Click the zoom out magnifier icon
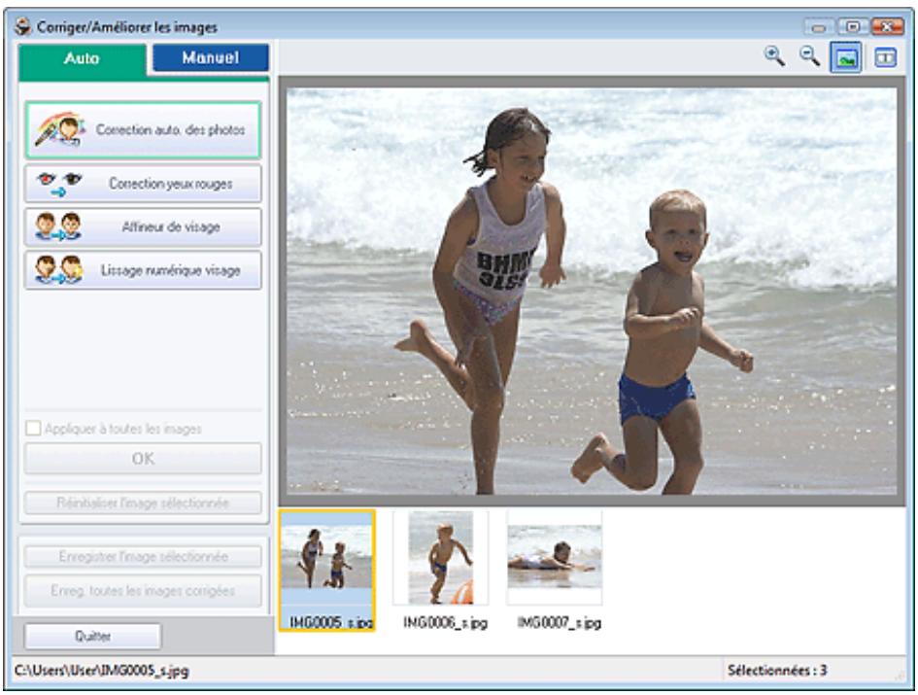The width and height of the screenshot is (918, 695). coord(810,56)
